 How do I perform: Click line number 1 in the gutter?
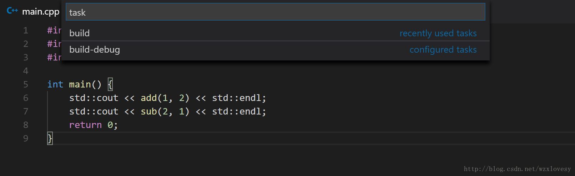[x=26, y=30]
